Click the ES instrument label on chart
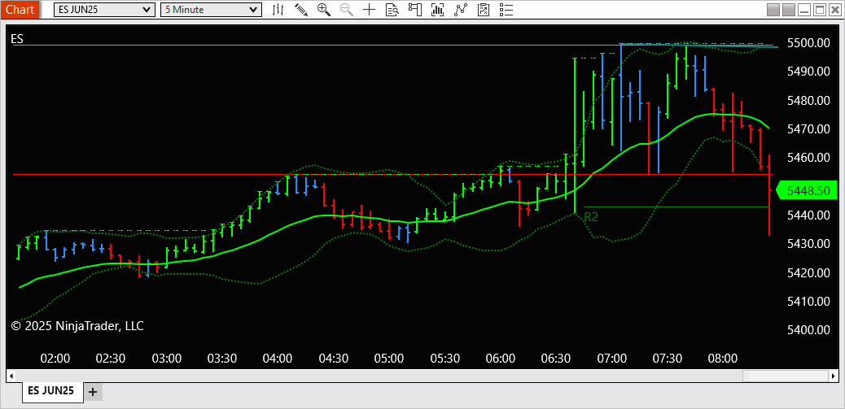This screenshot has width=845, height=409. (x=17, y=39)
